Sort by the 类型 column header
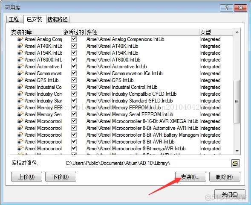The image size is (251, 205). [216, 32]
